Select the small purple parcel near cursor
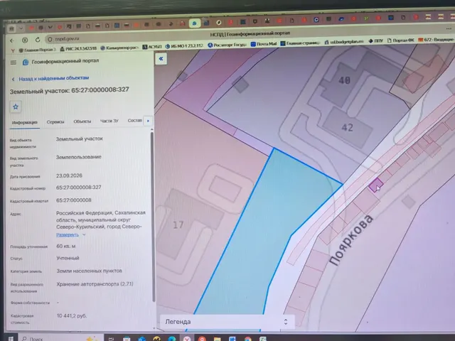Image resolution: width=455 pixels, height=341 pixels. tap(376, 185)
